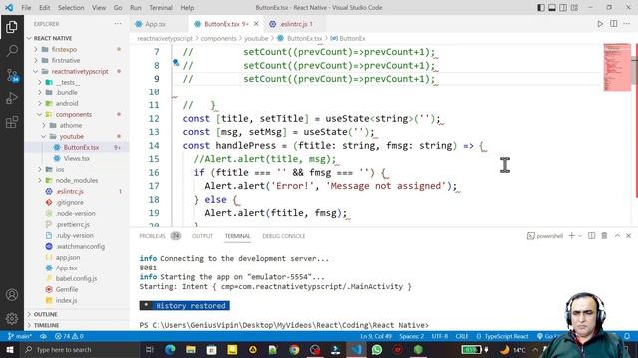The width and height of the screenshot is (638, 358).
Task: Open the Explorer view in activity bar
Action: [12, 27]
